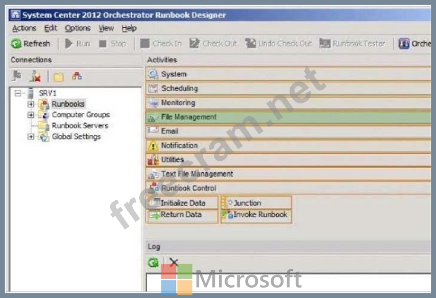Image resolution: width=436 pixels, height=298 pixels.
Task: Click the Run play icon
Action: pyautogui.click(x=68, y=44)
